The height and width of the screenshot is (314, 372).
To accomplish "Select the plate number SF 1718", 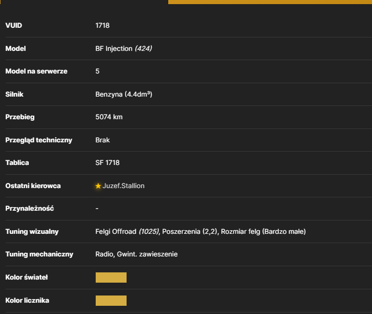I will click(108, 163).
